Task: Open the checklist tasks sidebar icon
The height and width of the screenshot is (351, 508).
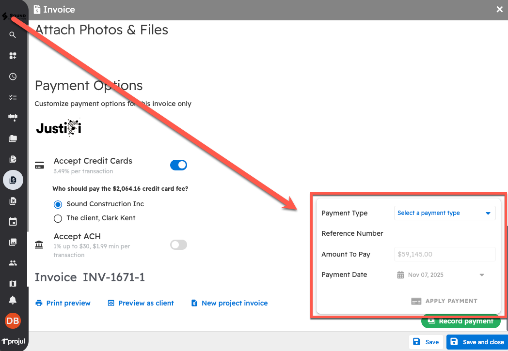Action: 13,97
